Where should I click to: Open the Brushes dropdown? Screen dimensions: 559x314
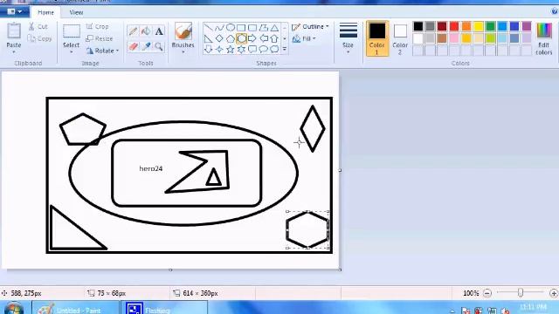183,52
